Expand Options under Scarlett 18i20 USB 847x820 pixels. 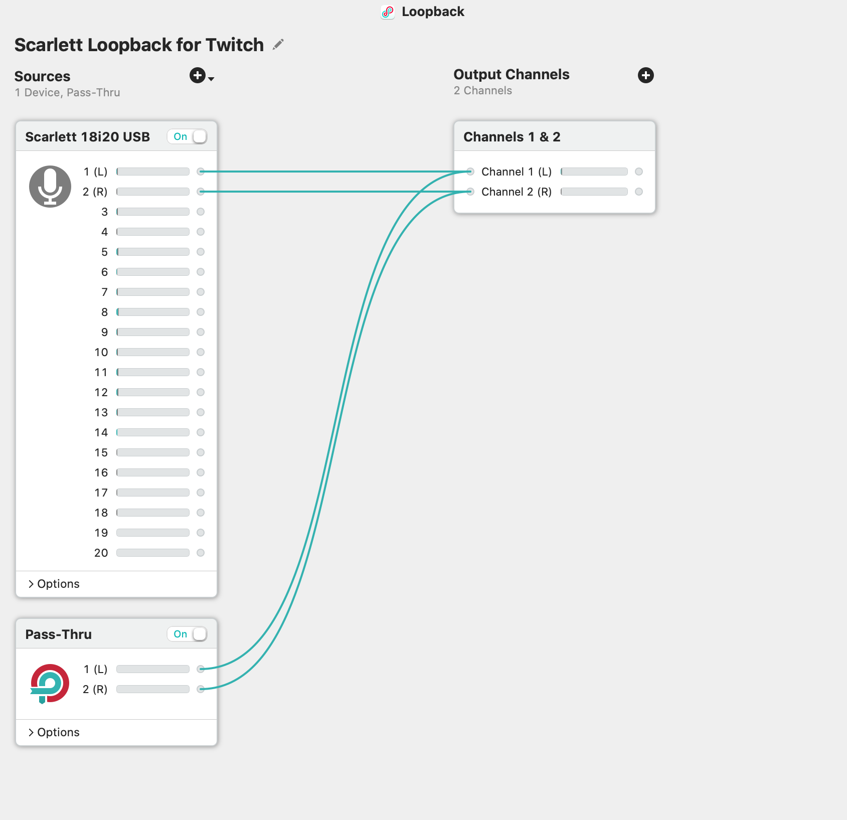click(x=54, y=584)
